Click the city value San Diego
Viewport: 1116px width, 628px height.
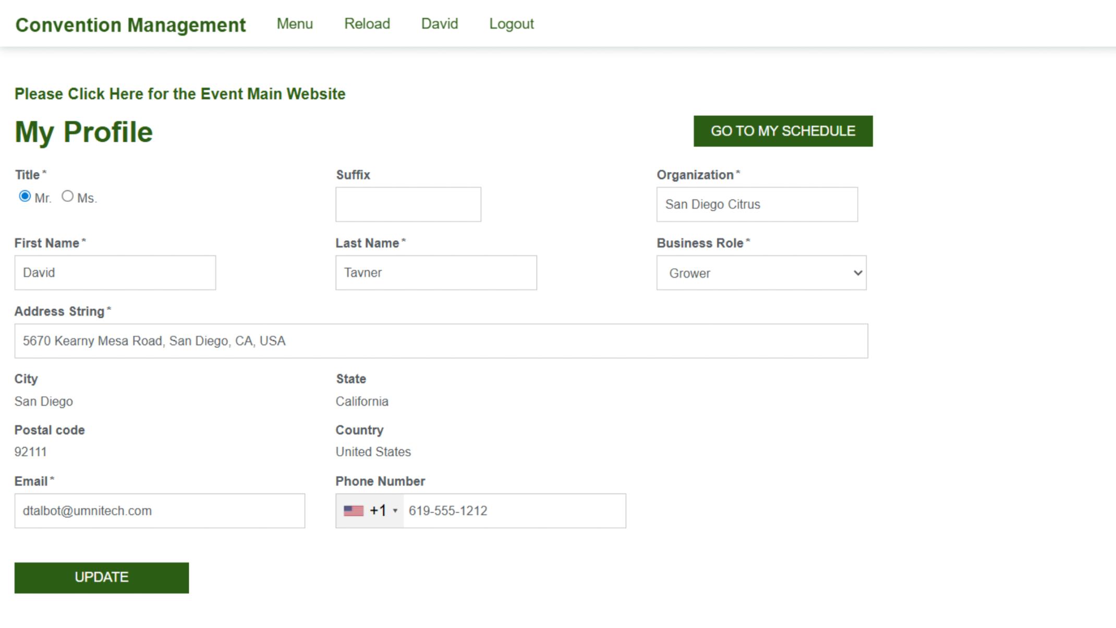click(x=44, y=402)
